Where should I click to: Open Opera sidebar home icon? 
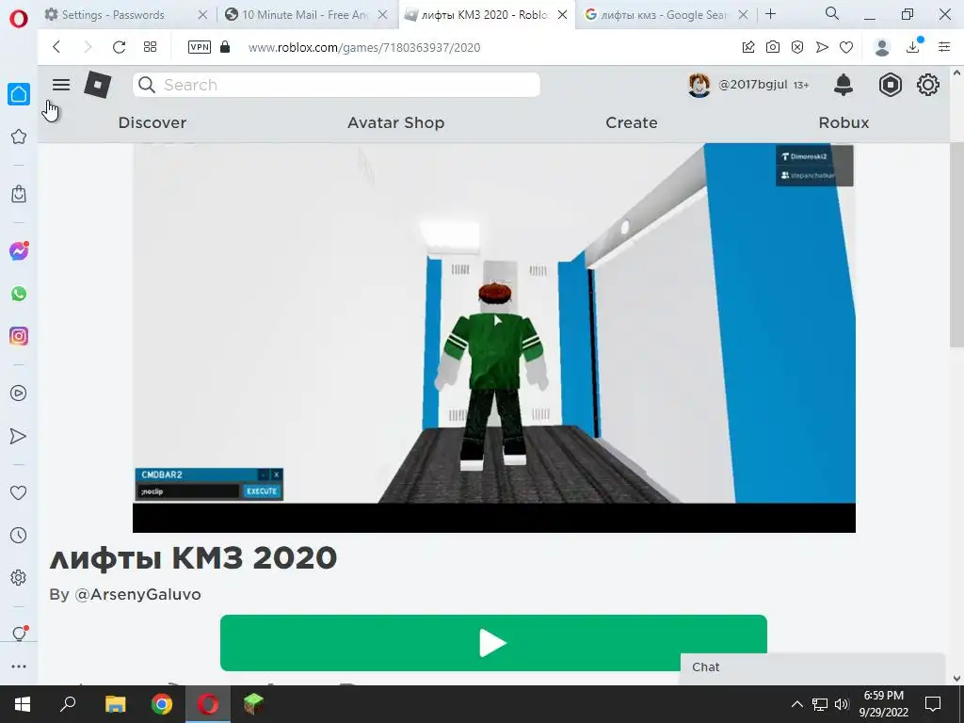[19, 94]
